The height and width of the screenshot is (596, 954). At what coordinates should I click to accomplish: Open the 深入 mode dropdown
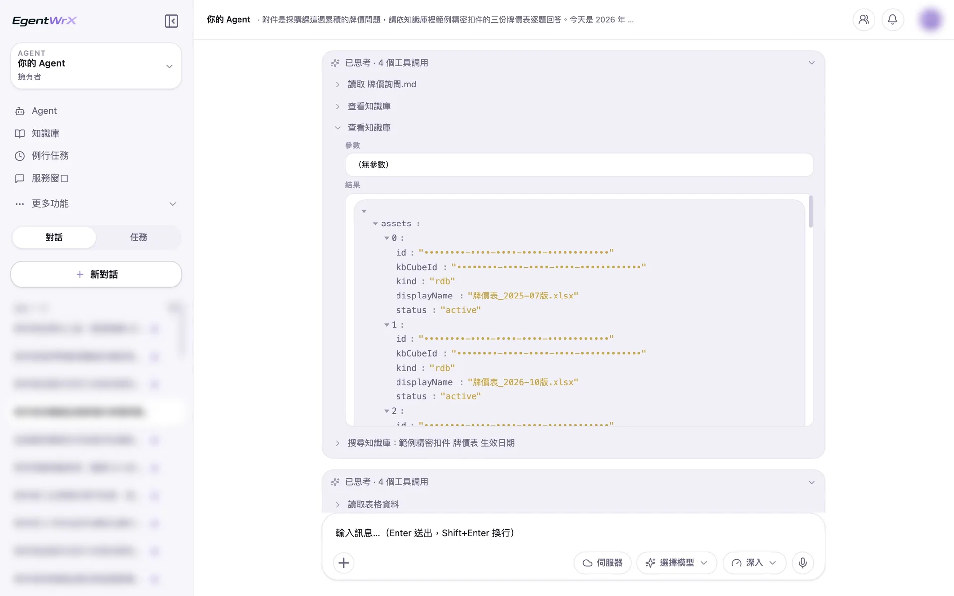point(754,563)
